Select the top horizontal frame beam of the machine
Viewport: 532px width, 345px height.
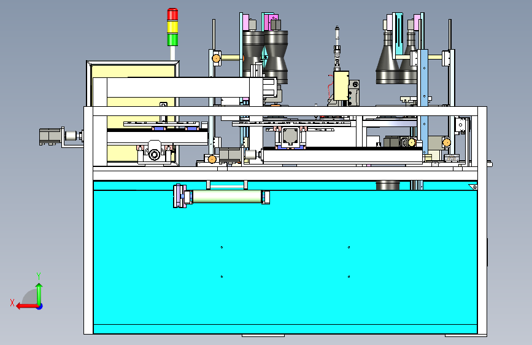point(285,111)
